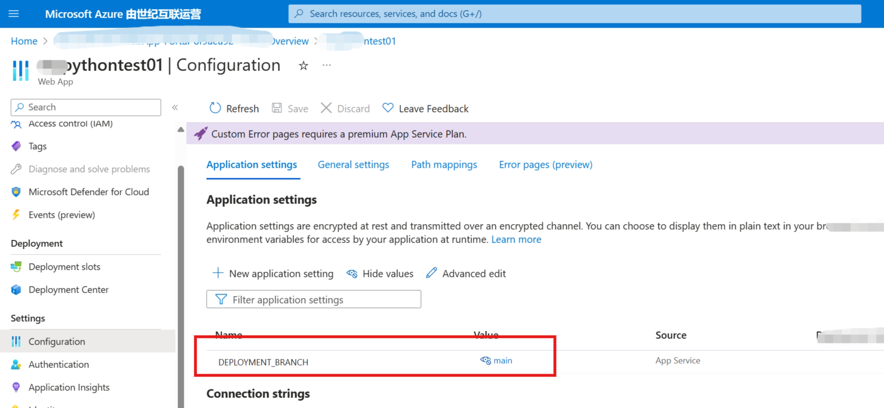Viewport: 884px width, 408px height.
Task: Open Microsoft Defender for Cloud
Action: pos(88,192)
